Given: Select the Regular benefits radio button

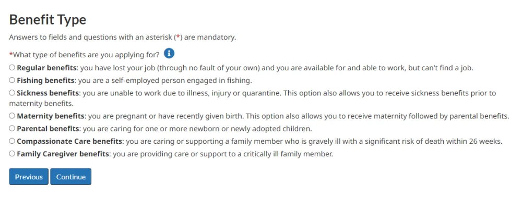Looking at the screenshot, I should 12,68.
